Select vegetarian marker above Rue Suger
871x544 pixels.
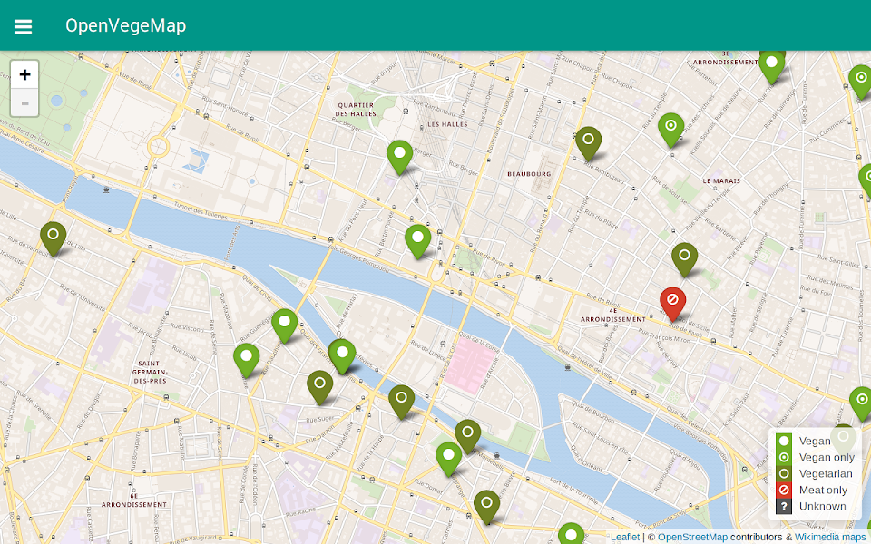319,384
